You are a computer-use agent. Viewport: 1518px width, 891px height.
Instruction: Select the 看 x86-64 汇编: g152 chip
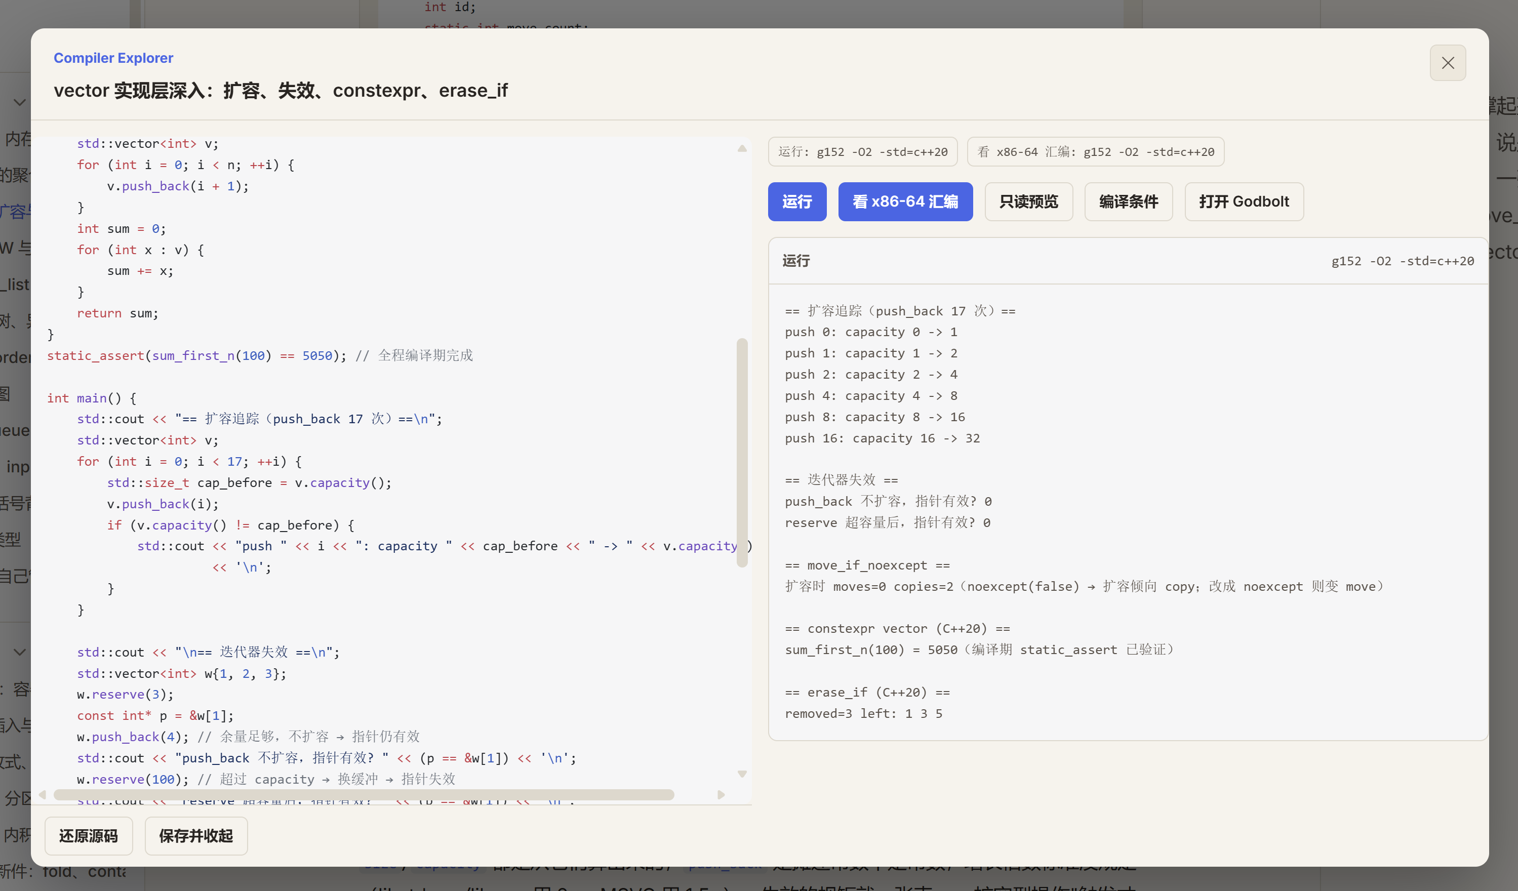click(x=1095, y=152)
